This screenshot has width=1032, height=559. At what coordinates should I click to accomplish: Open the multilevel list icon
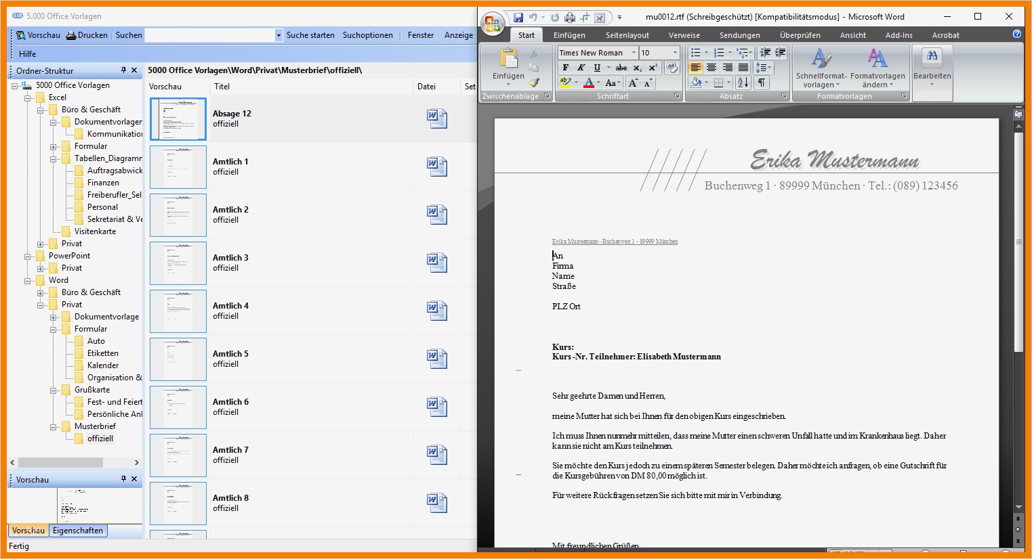[744, 53]
